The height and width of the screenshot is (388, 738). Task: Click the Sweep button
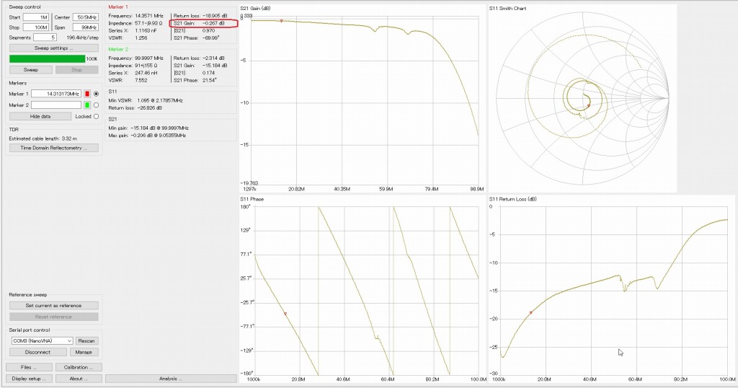30,70
